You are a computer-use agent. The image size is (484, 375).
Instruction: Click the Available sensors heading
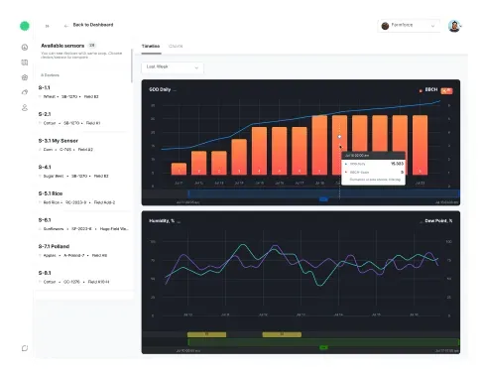[62, 46]
